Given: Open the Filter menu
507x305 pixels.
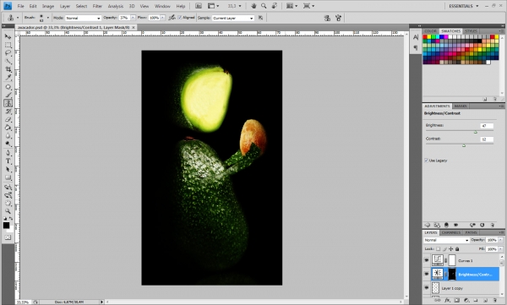Looking at the screenshot, I should [x=97, y=6].
